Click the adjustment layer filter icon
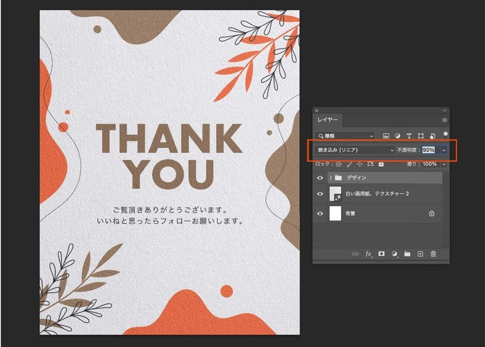This screenshot has height=347, width=485. (x=397, y=136)
